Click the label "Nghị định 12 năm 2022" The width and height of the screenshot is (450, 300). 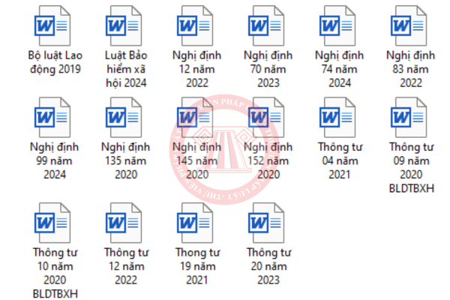[196, 69]
